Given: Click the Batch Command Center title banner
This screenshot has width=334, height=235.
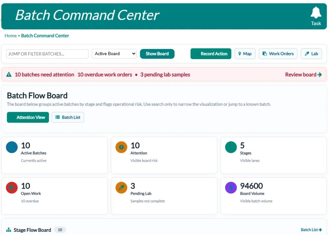Looking at the screenshot, I should pyautogui.click(x=164, y=16).
